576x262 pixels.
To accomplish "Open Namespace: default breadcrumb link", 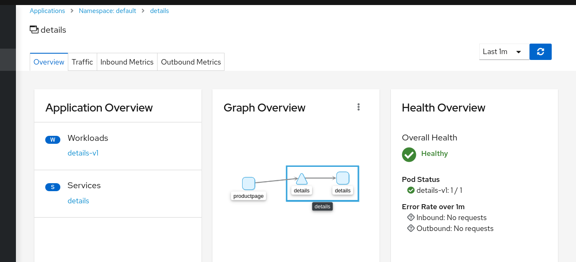I will [x=108, y=11].
